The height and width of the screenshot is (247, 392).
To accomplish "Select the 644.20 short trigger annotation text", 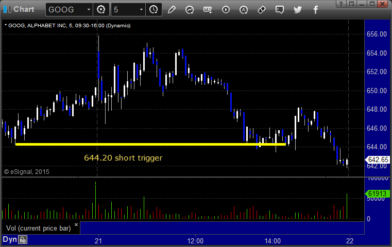I will point(123,158).
